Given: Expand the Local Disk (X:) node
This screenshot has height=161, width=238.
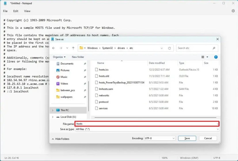Looking at the screenshot, I should pos(53,117).
